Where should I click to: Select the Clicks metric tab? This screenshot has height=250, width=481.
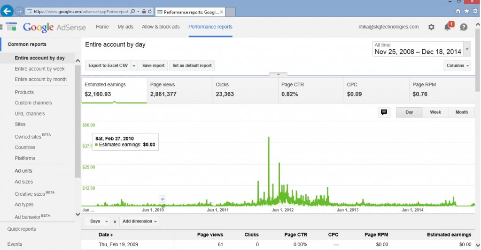pos(245,90)
